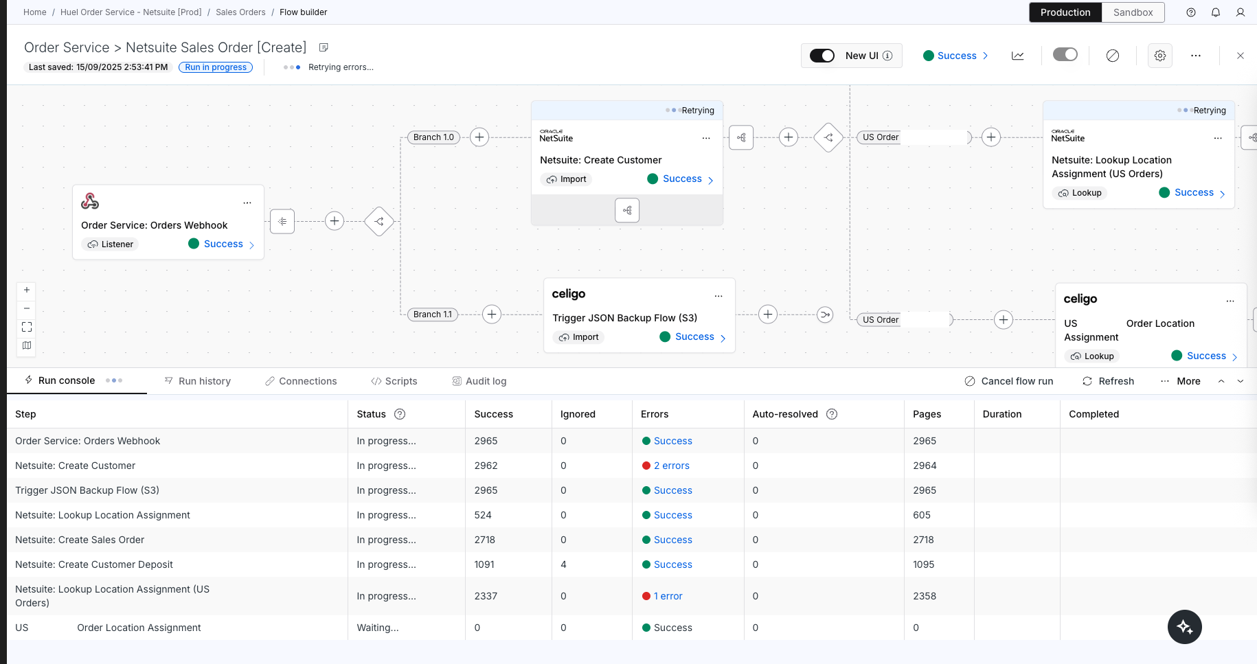This screenshot has width=1257, height=664.
Task: Open the More options menu in console
Action: [x=1181, y=381]
